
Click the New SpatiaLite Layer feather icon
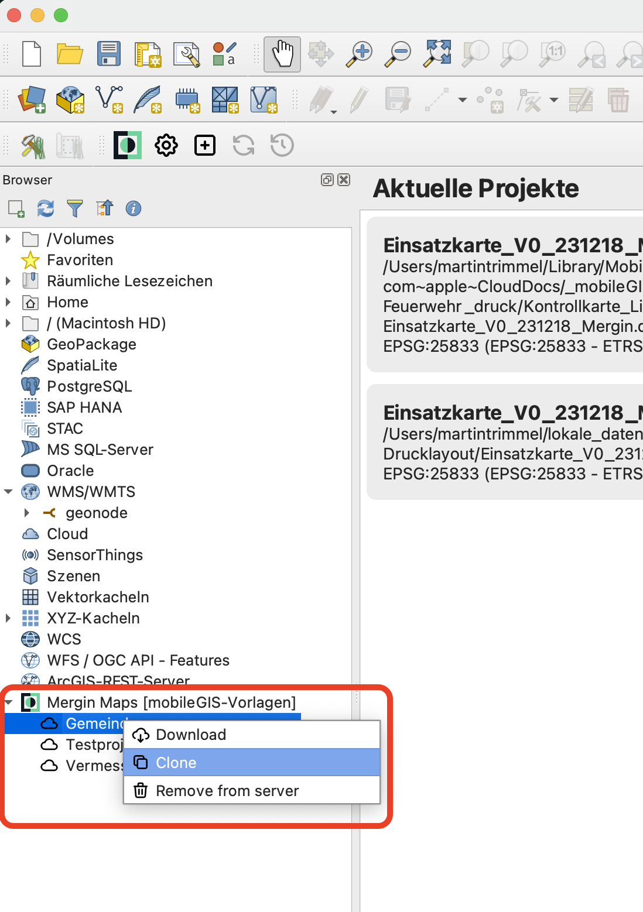[148, 100]
